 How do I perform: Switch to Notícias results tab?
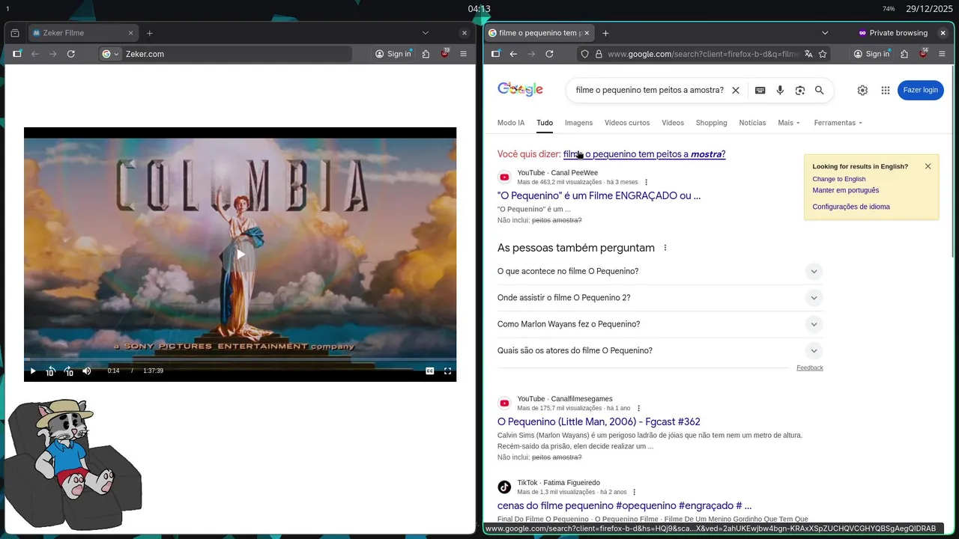point(752,123)
